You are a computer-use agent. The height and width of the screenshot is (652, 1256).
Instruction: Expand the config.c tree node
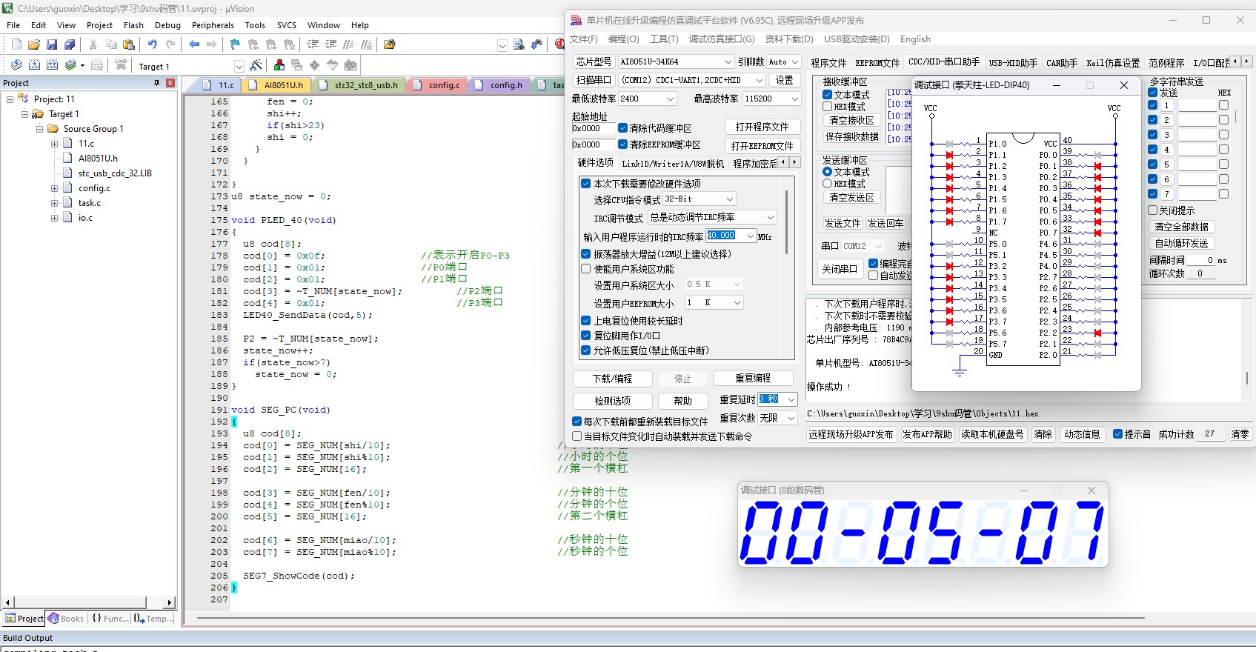tap(54, 188)
